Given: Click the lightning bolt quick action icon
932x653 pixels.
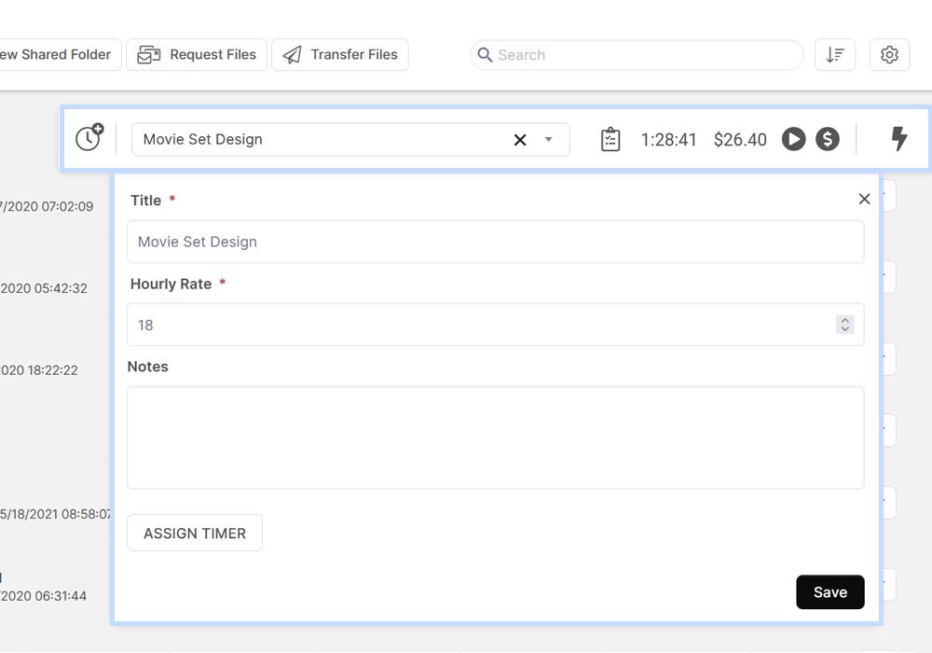Looking at the screenshot, I should 898,139.
